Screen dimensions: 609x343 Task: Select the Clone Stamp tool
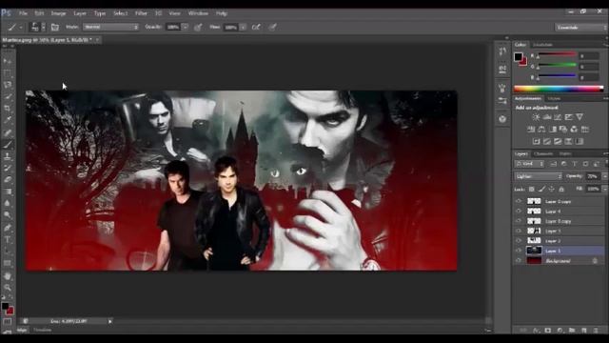(8, 156)
